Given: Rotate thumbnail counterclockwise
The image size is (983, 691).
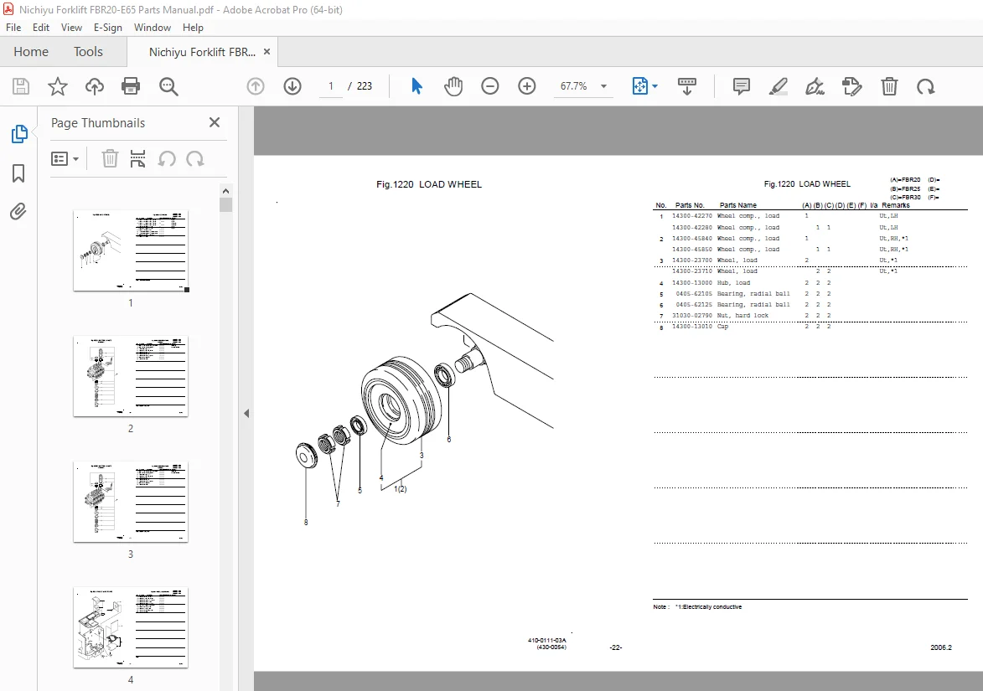Looking at the screenshot, I should 166,159.
